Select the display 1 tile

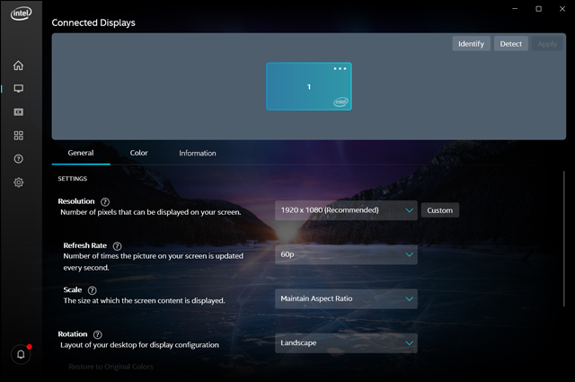(x=309, y=86)
